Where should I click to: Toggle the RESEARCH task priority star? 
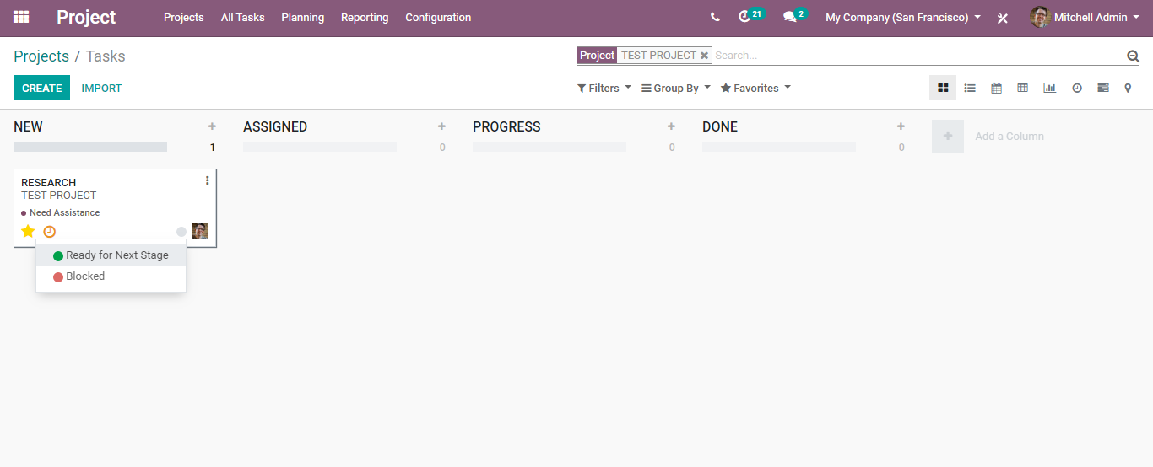pos(28,231)
